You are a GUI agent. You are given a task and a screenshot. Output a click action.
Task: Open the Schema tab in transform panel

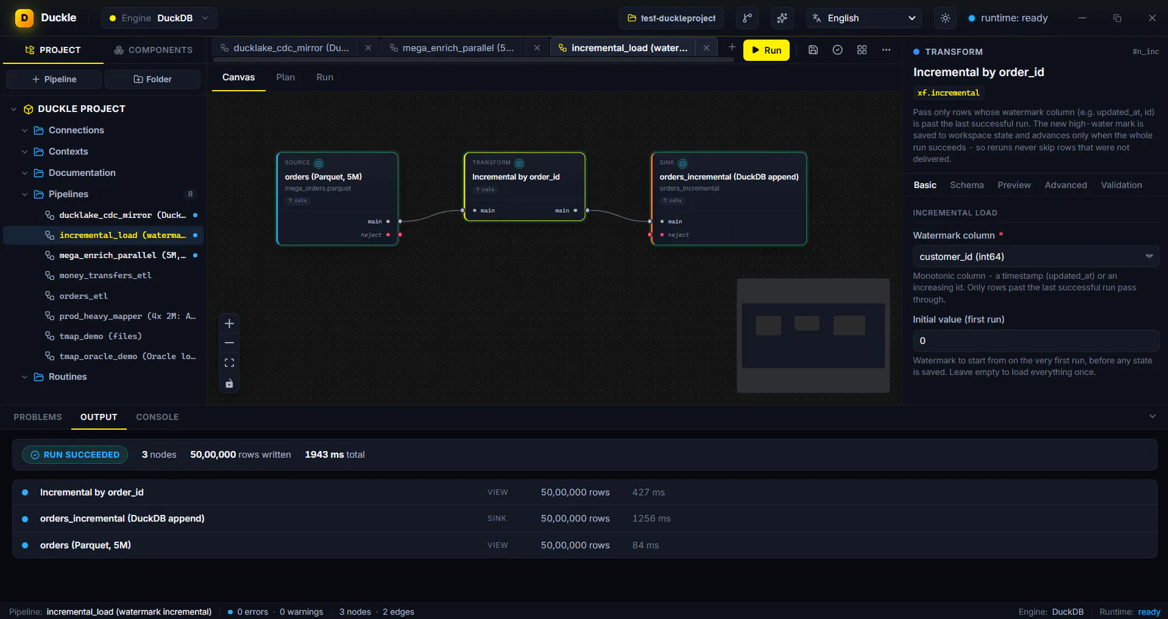(966, 185)
